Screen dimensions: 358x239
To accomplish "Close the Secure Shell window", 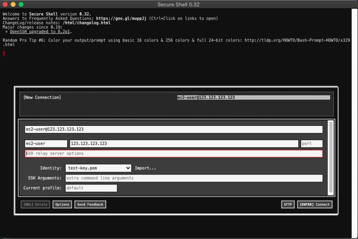I will coord(5,4).
